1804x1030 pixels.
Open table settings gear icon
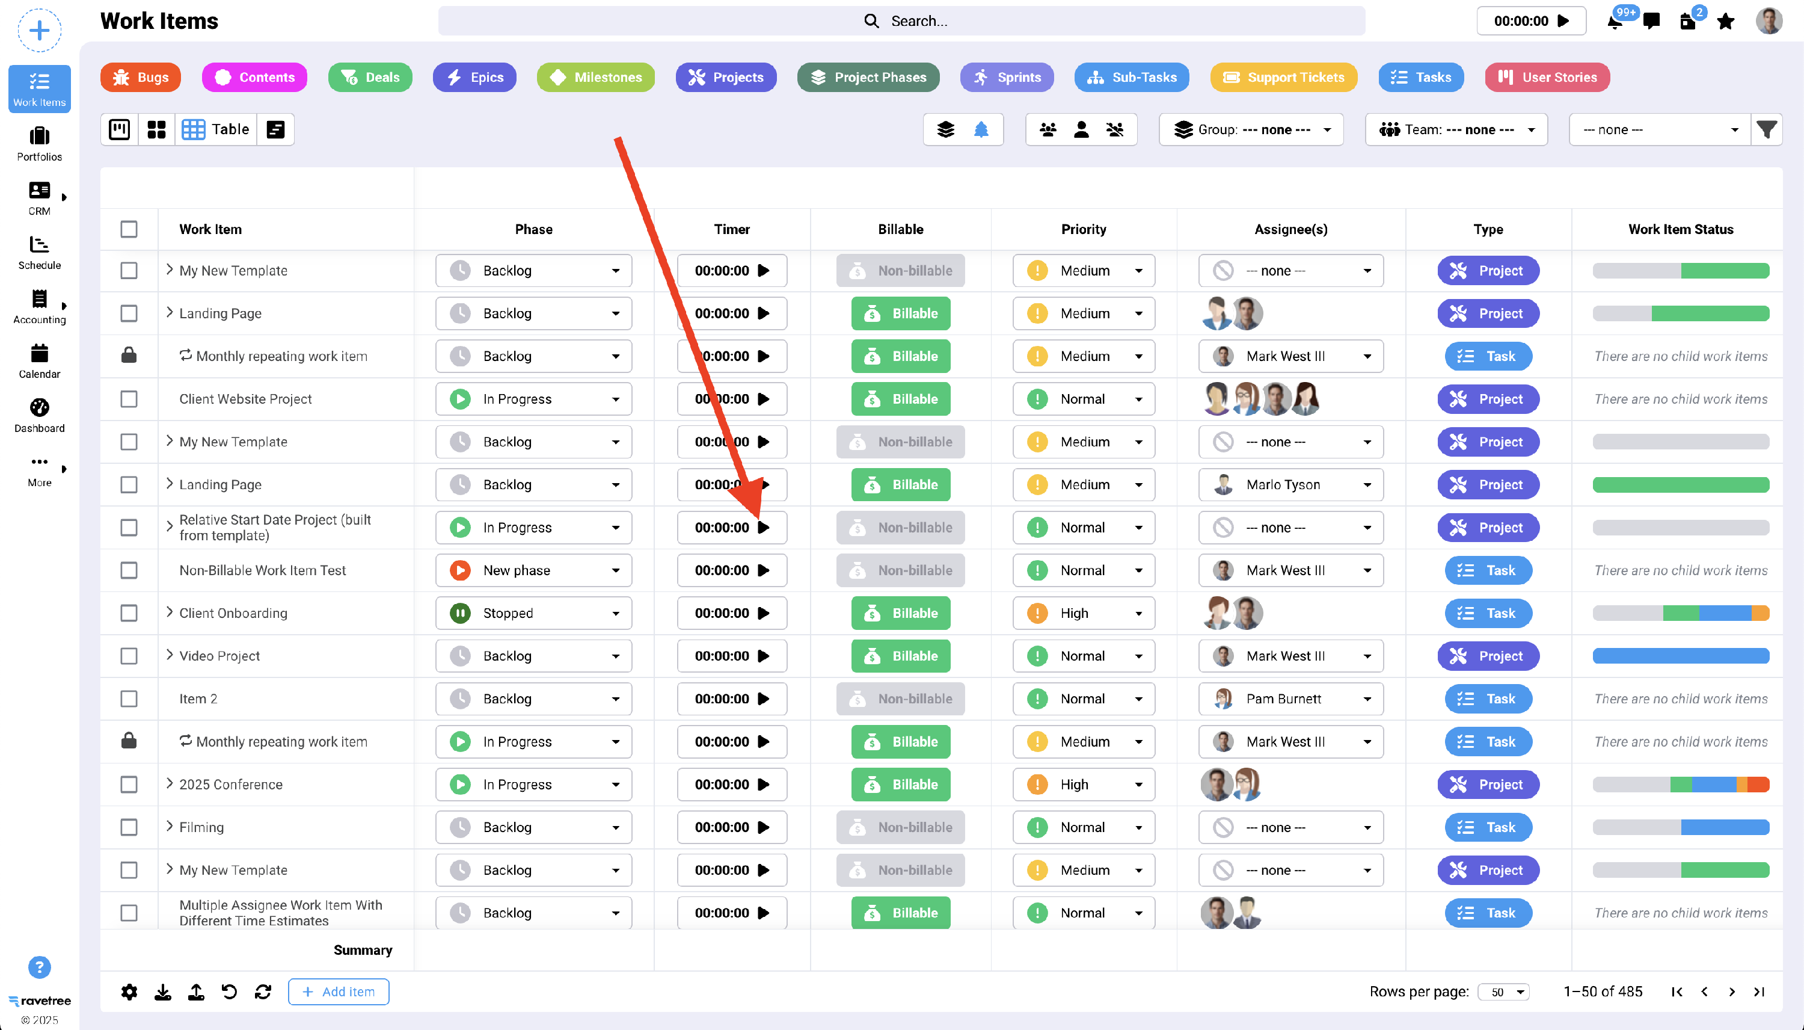coord(129,992)
